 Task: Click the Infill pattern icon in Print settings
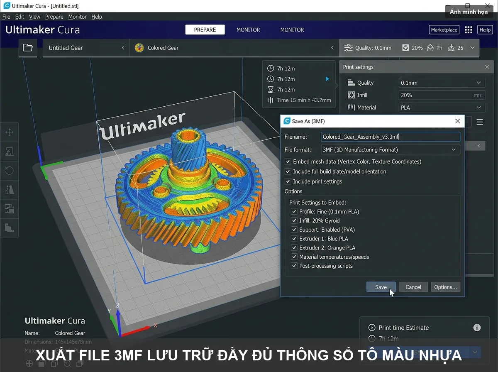point(351,95)
